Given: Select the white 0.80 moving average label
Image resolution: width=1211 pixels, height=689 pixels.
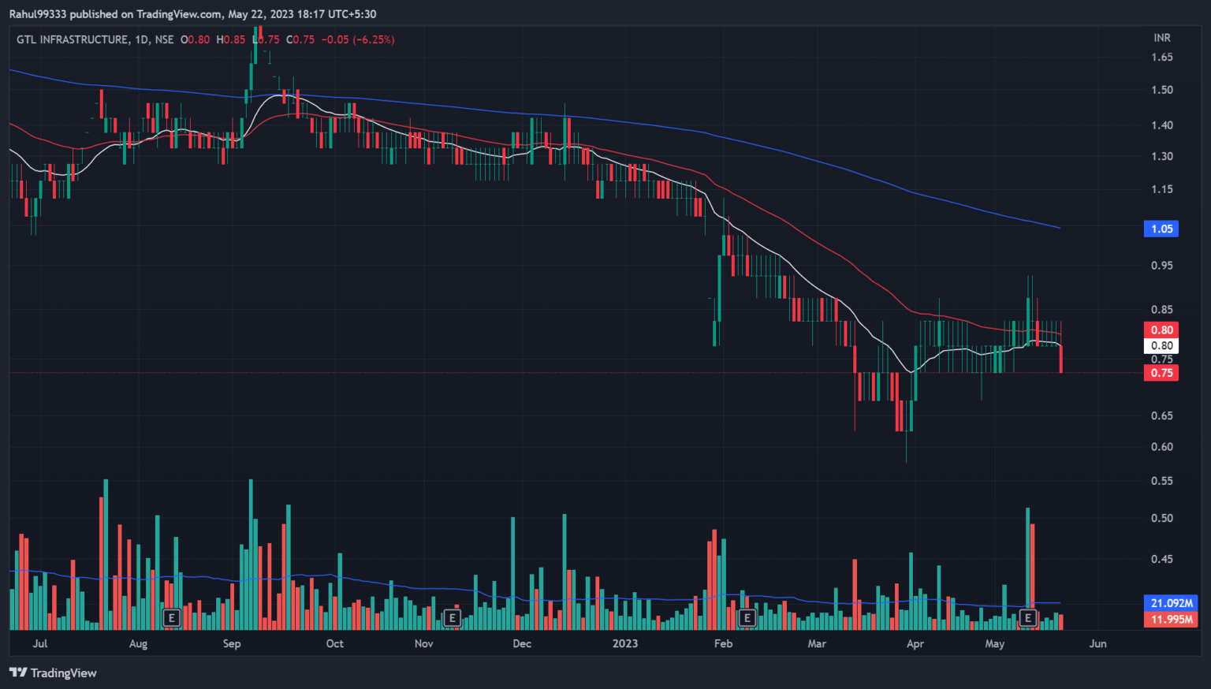Looking at the screenshot, I should [1161, 345].
